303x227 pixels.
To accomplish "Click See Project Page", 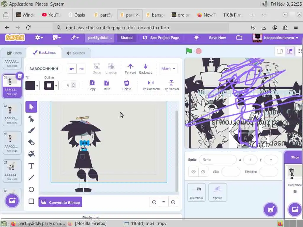I will (x=161, y=38).
